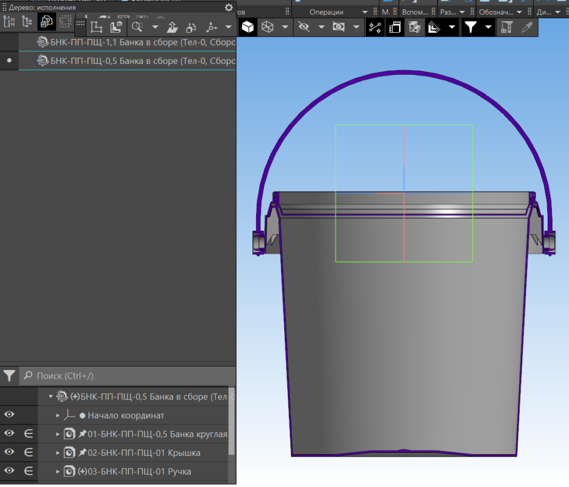This screenshot has width=569, height=487.
Task: Click the Поиск (Ctrl+/) search field
Action: pyautogui.click(x=127, y=376)
